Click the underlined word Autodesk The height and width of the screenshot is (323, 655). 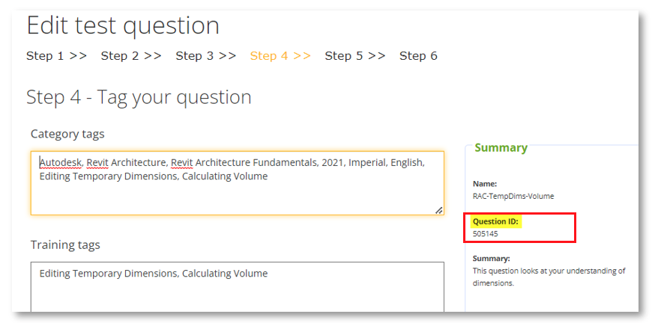click(x=61, y=162)
